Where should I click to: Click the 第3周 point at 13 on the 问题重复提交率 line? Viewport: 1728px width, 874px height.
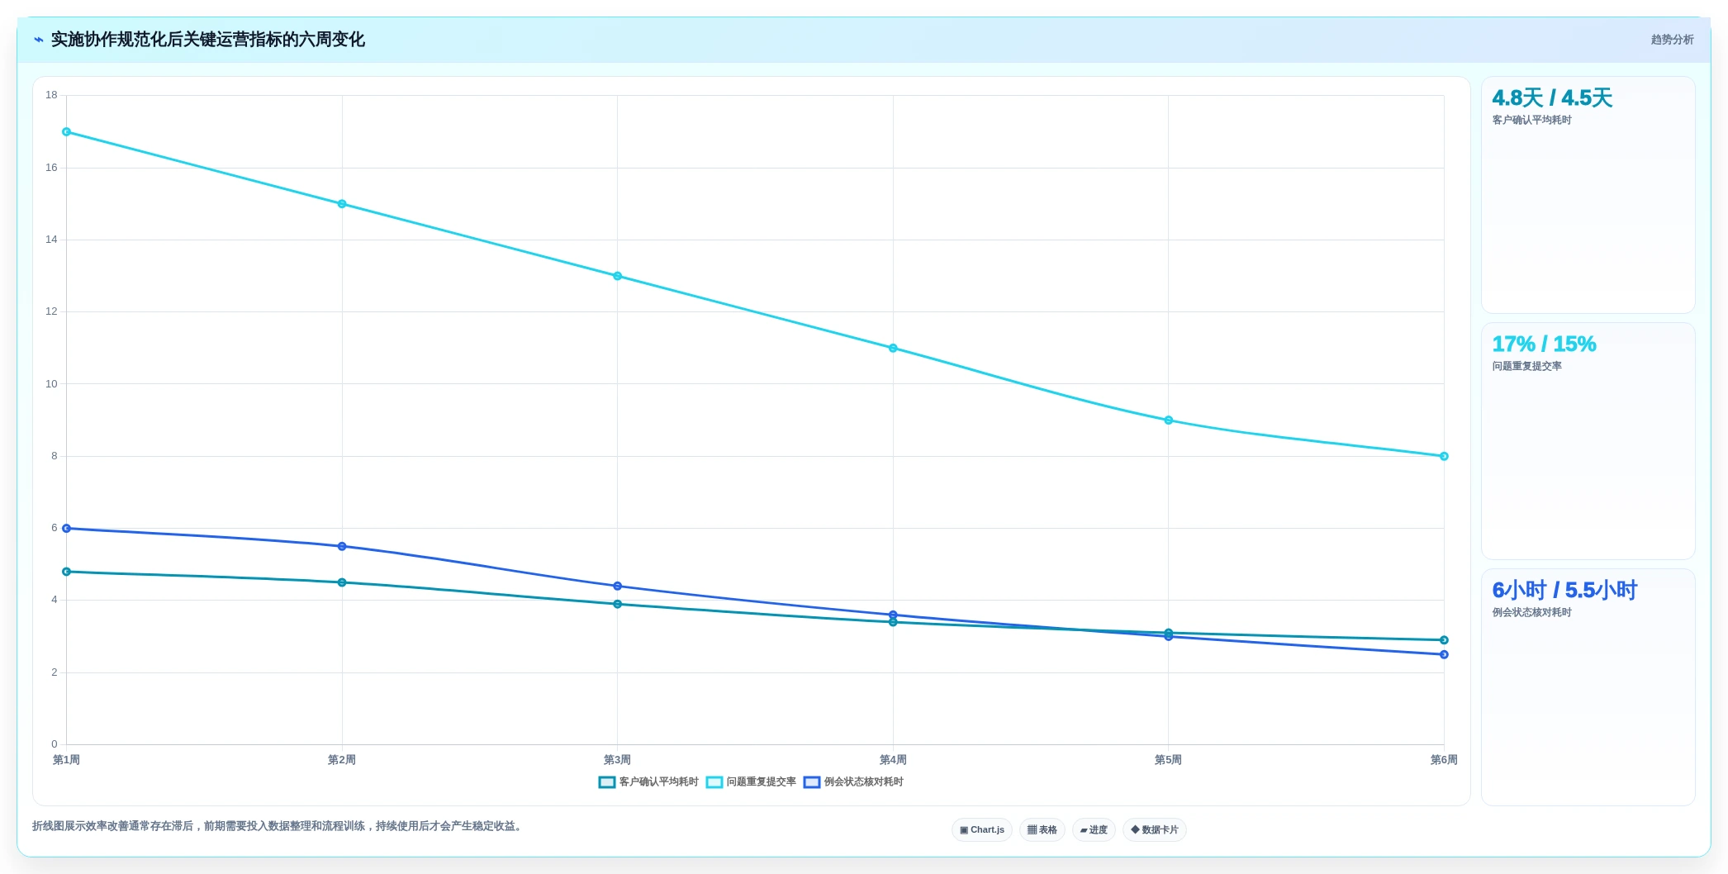618,276
